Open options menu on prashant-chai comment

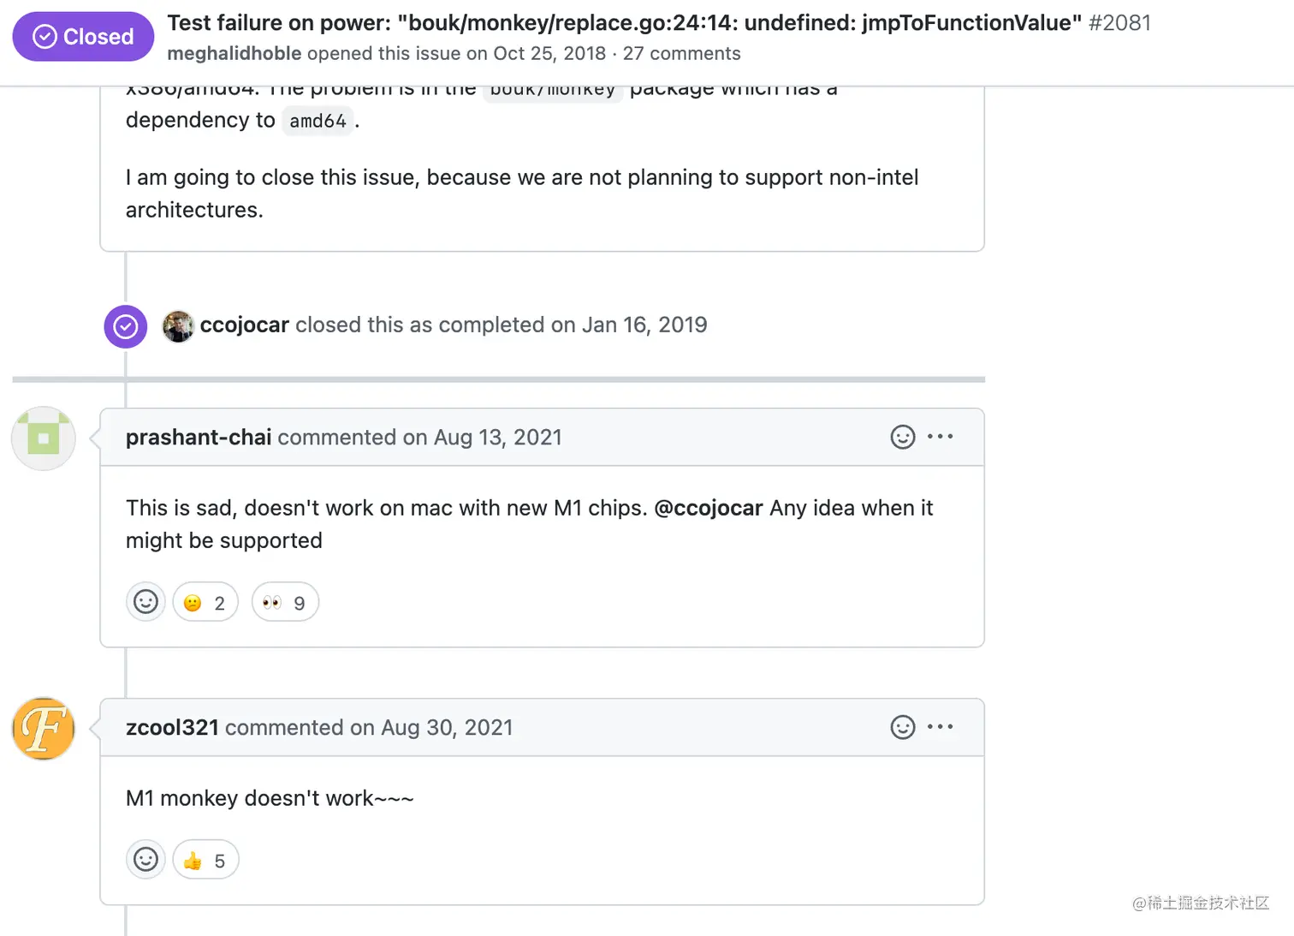point(941,437)
